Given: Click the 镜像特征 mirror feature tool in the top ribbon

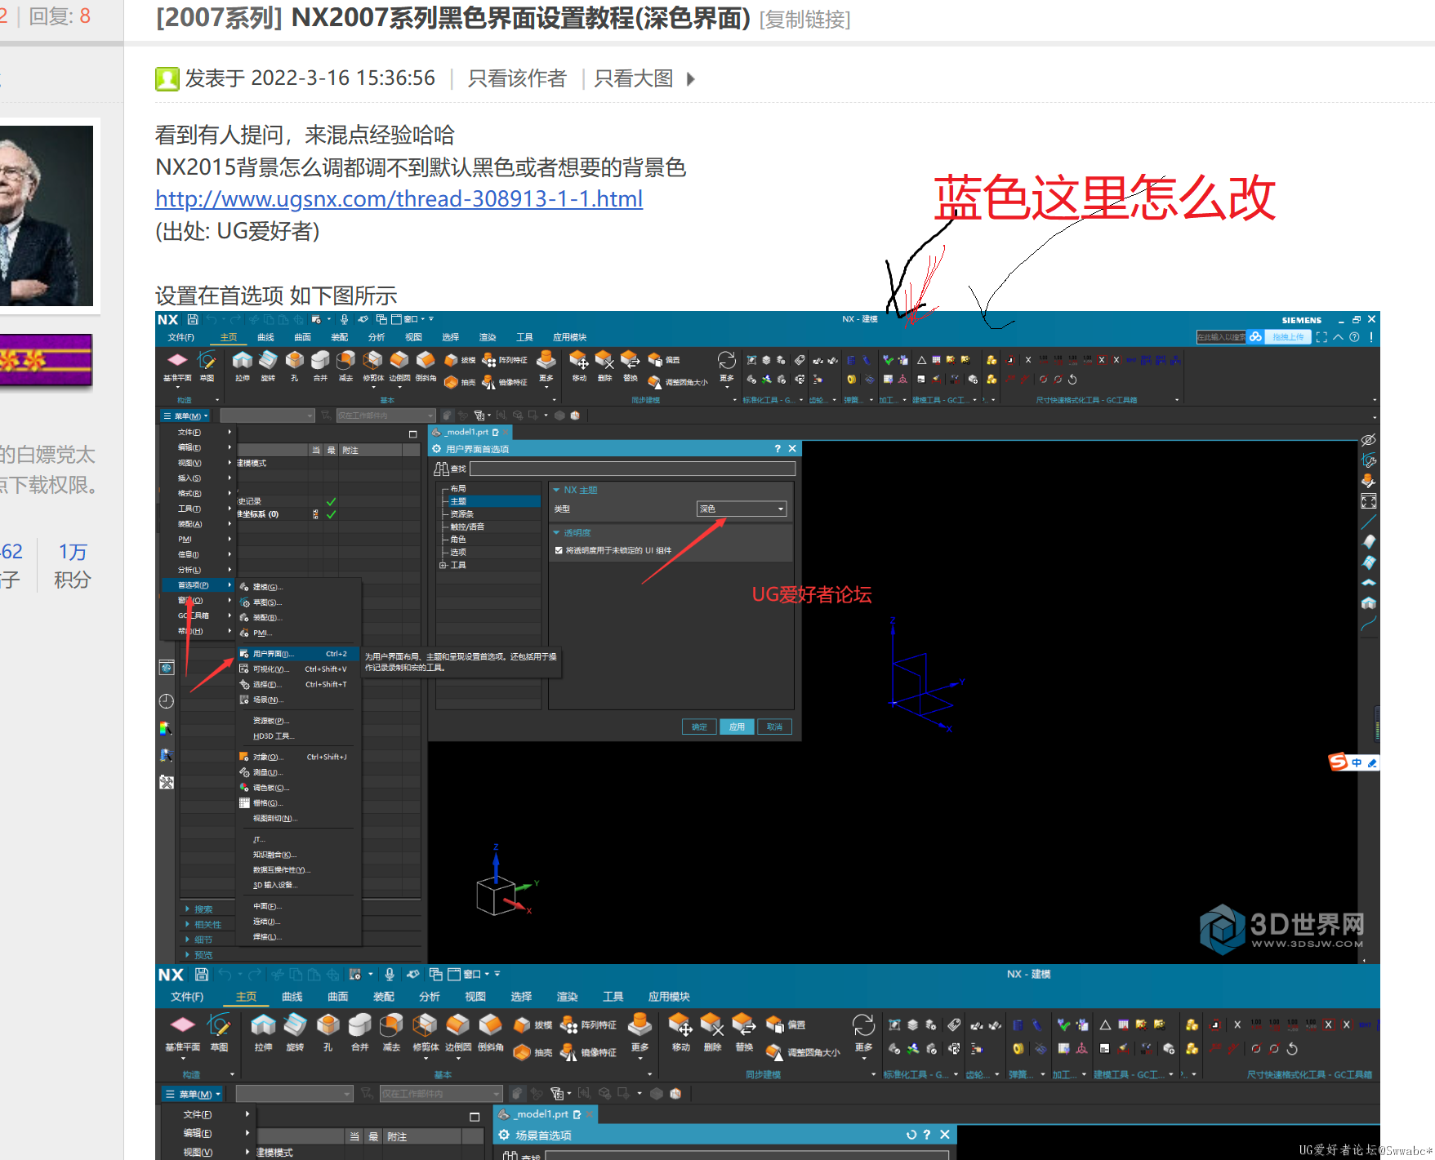Looking at the screenshot, I should tap(505, 382).
